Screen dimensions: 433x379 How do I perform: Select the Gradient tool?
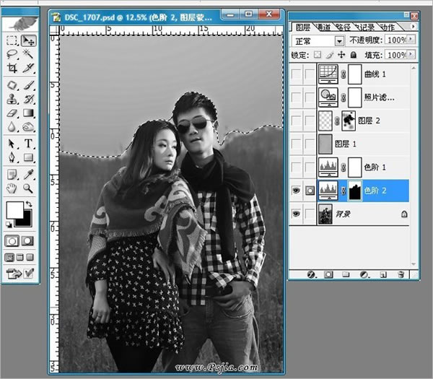(28, 113)
